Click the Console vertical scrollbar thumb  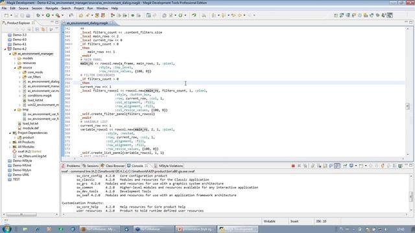[411, 196]
